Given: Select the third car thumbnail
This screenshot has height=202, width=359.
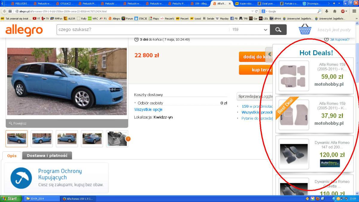Looking at the screenshot, I should [x=67, y=139].
